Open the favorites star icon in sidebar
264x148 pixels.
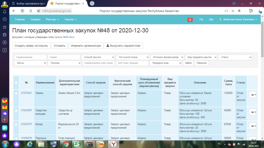(x=4, y=27)
